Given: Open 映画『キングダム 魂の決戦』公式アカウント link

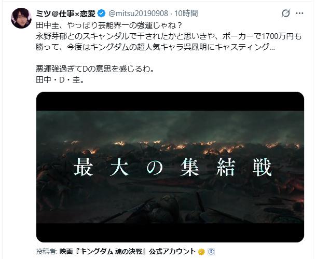Looking at the screenshot, I should 128,251.
